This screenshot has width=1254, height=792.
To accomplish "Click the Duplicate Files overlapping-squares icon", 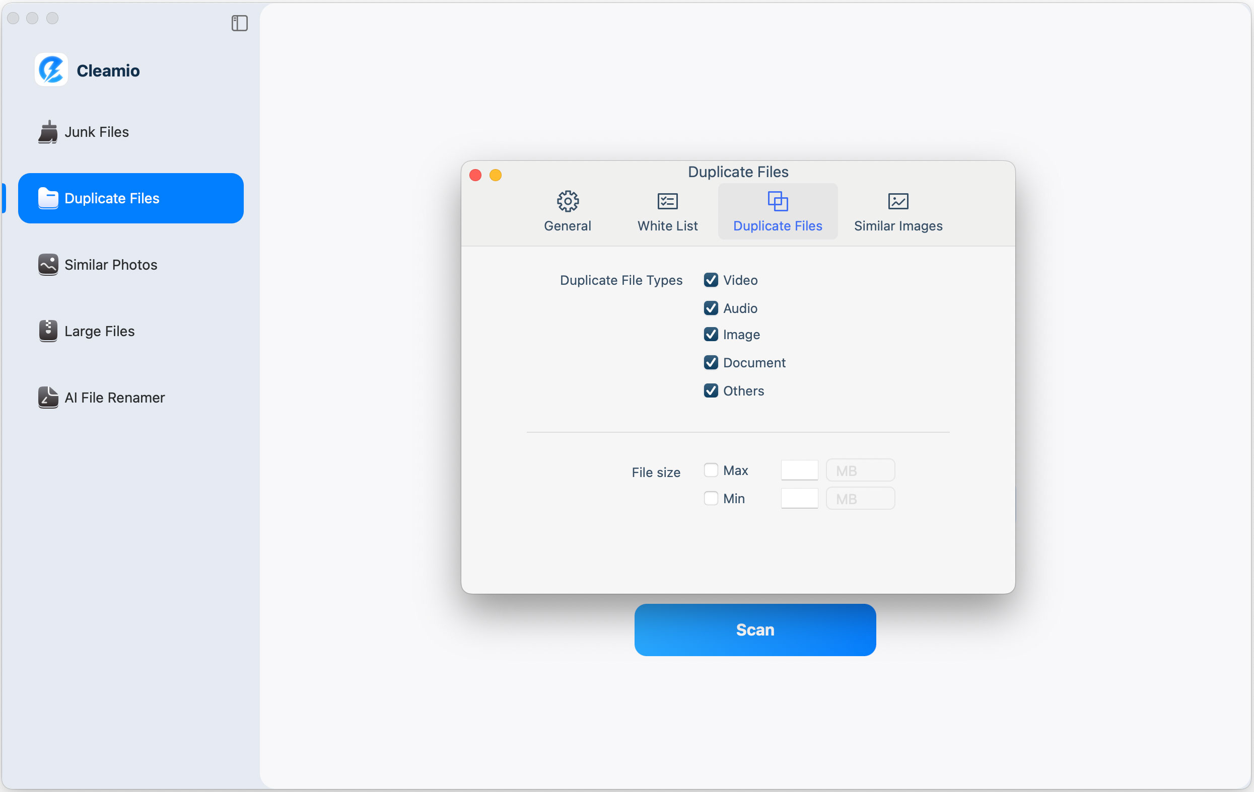I will pos(777,201).
